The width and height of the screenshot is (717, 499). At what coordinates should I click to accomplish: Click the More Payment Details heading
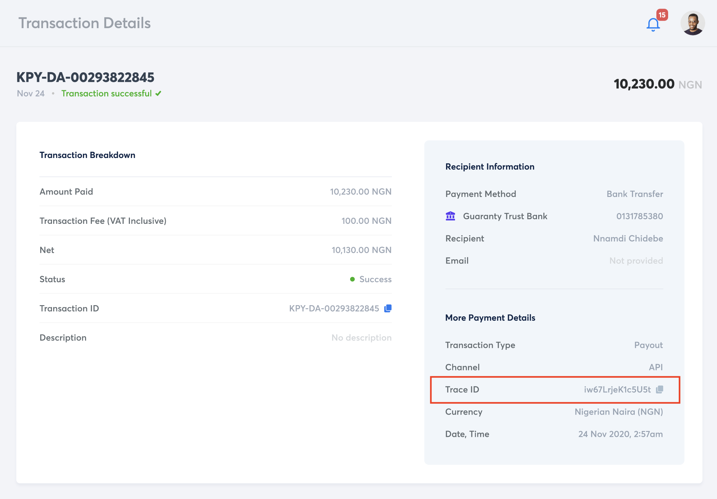490,318
